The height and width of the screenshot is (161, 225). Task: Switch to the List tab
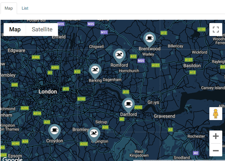(x=25, y=8)
